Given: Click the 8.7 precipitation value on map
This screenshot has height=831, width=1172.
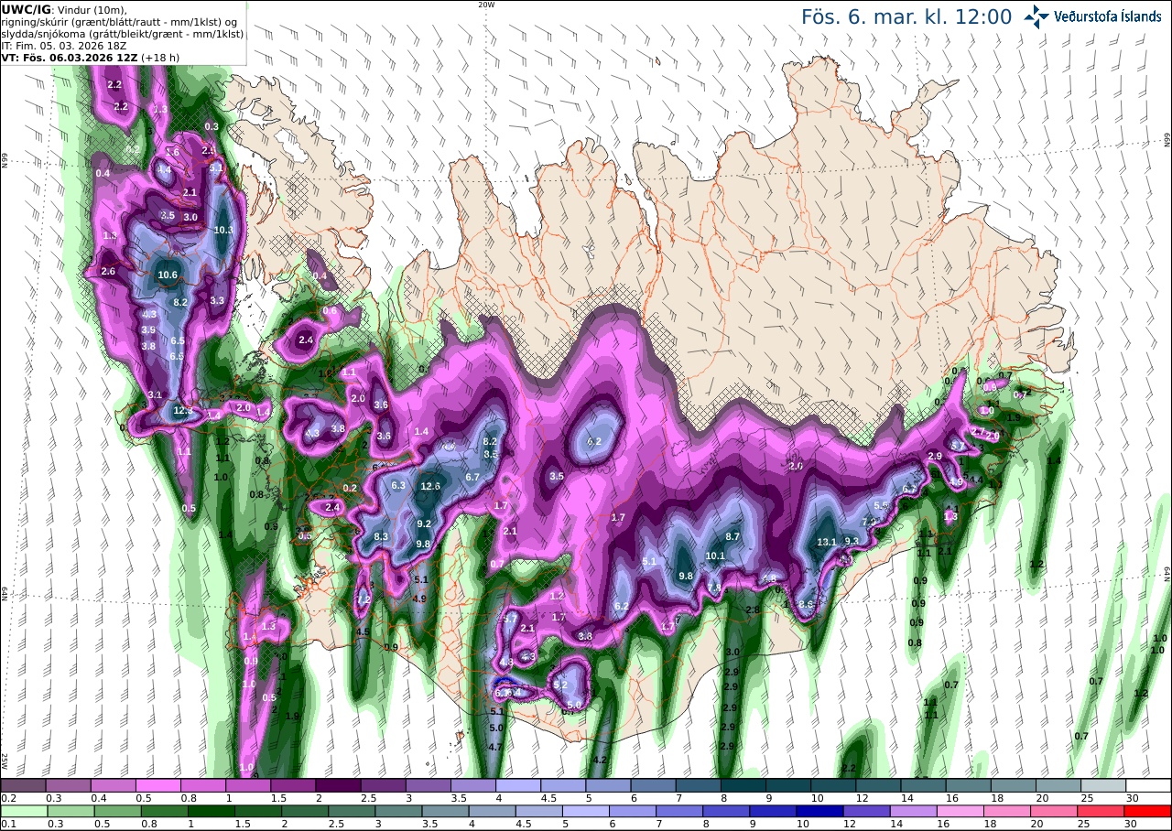Looking at the screenshot, I should 732,536.
